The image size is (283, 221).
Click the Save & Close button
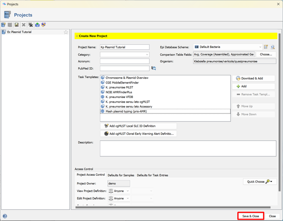pyautogui.click(x=250, y=216)
